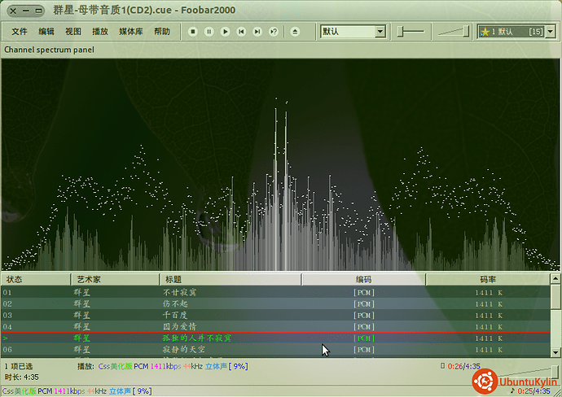Click the [PCM] cell of track 01
This screenshot has width=562, height=397.
(364, 293)
